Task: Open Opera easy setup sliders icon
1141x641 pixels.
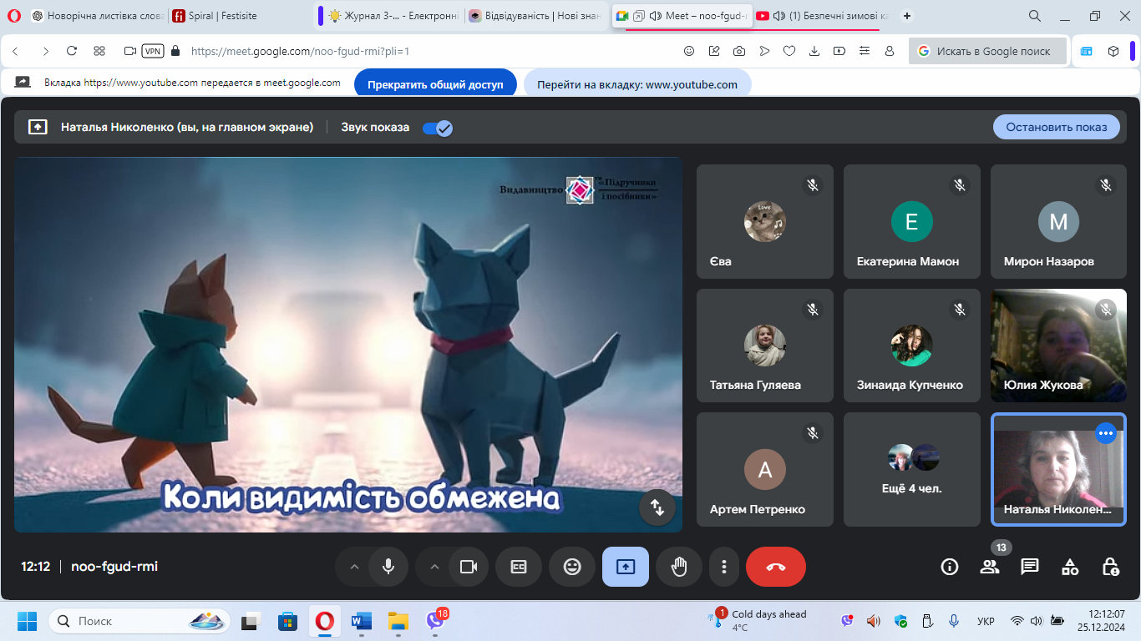Action: [x=865, y=51]
